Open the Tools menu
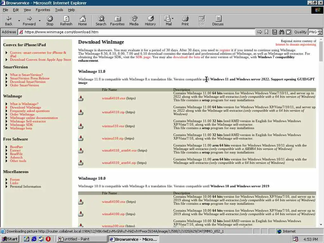 (x=59, y=10)
